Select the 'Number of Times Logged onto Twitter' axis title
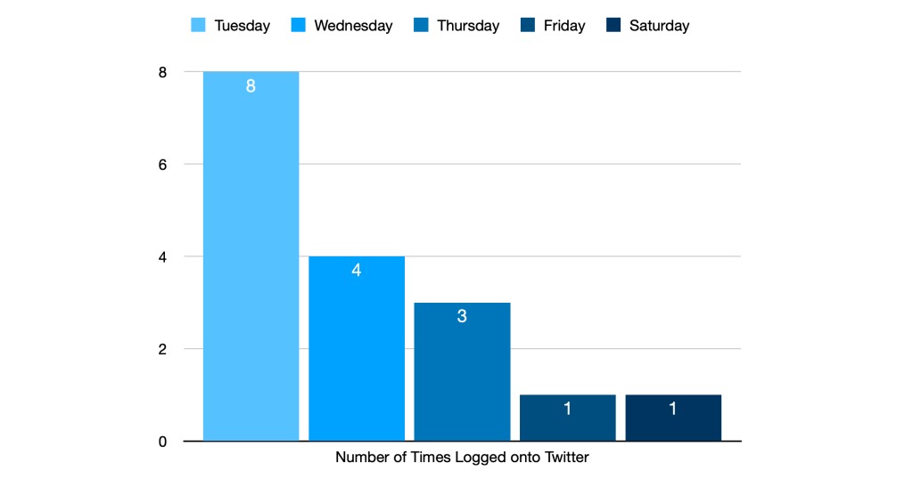913x479 pixels. coord(462,458)
